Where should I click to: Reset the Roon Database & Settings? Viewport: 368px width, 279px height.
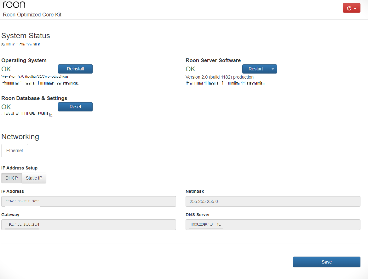[75, 107]
